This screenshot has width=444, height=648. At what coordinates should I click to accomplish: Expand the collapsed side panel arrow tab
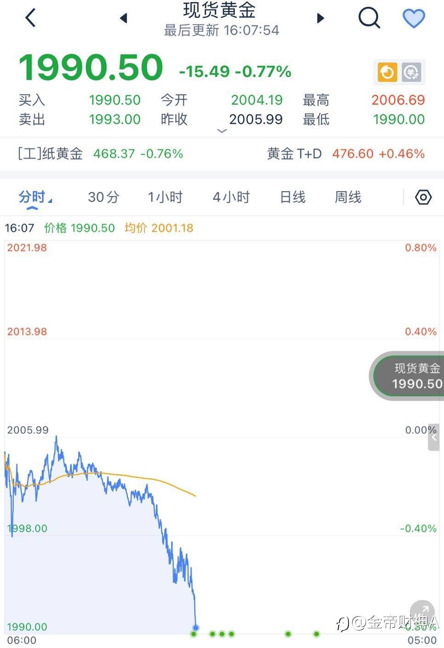pos(434,437)
